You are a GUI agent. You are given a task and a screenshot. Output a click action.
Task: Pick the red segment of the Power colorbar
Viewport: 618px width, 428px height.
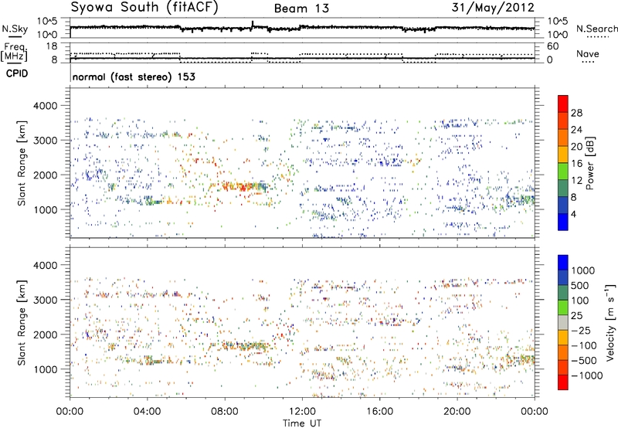coord(563,104)
